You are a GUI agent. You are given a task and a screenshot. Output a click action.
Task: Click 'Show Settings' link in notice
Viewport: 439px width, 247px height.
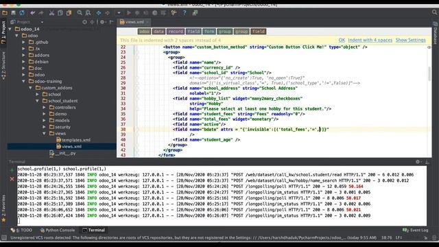[410, 40]
